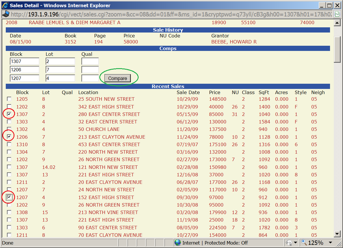Check the box for 90 East Center Street
343x248 pixels.
(x=9, y=227)
